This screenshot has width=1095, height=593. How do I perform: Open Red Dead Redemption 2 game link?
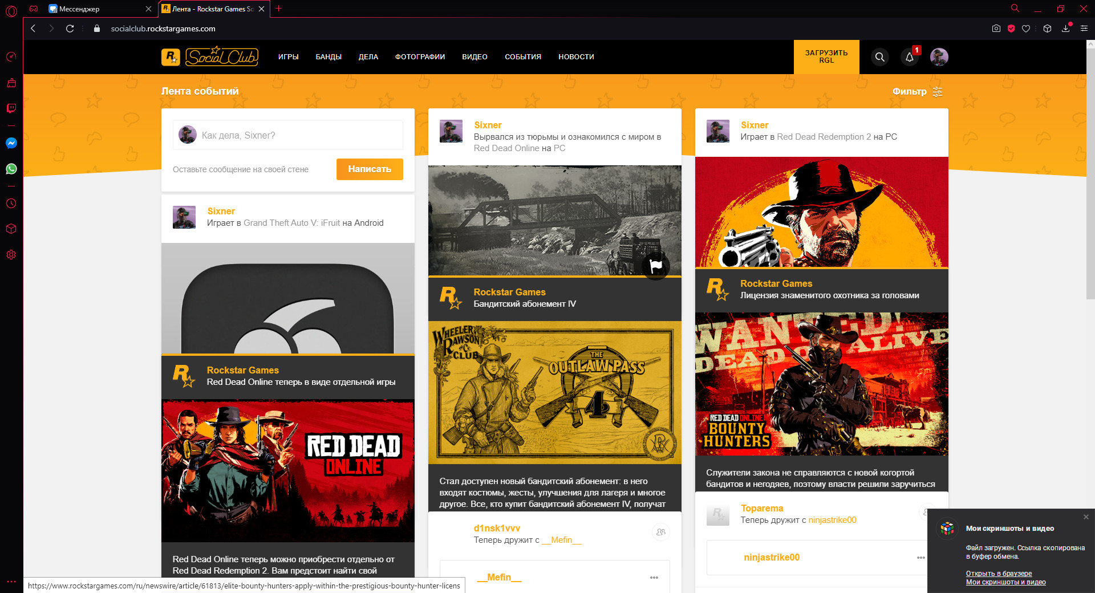(824, 137)
